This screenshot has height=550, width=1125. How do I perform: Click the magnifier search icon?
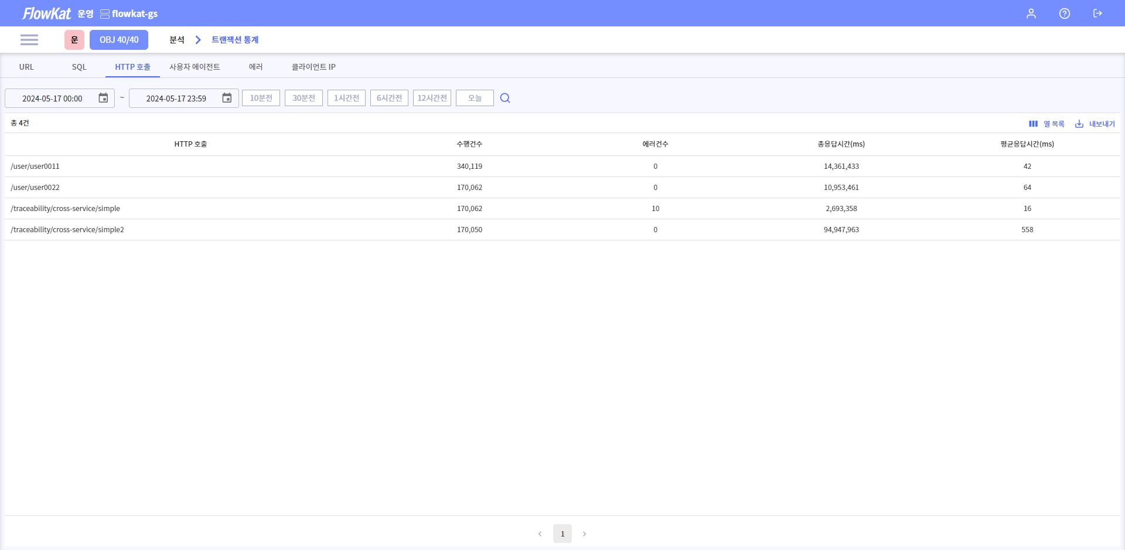pos(505,98)
